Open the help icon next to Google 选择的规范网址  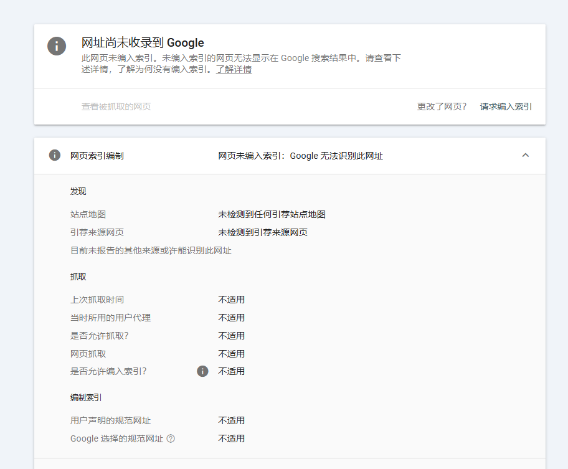pyautogui.click(x=171, y=438)
